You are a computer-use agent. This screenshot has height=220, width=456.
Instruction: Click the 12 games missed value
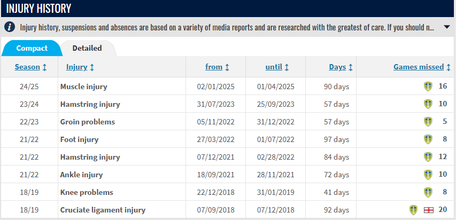[442, 157]
